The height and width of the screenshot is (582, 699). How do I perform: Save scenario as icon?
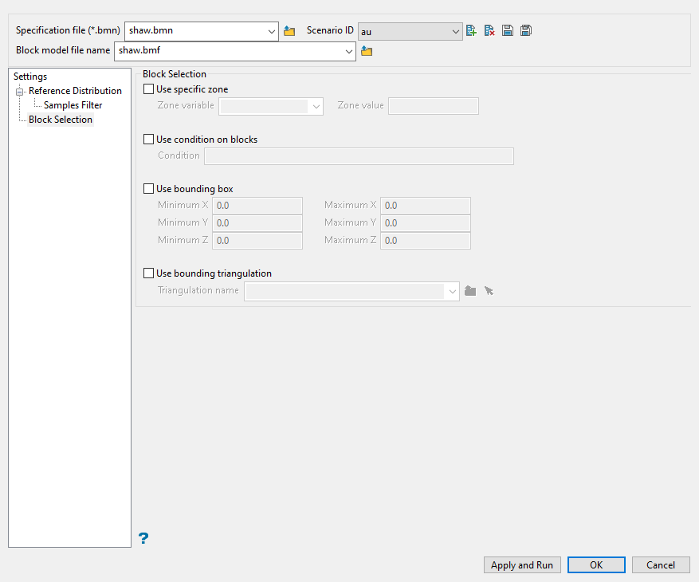[526, 30]
